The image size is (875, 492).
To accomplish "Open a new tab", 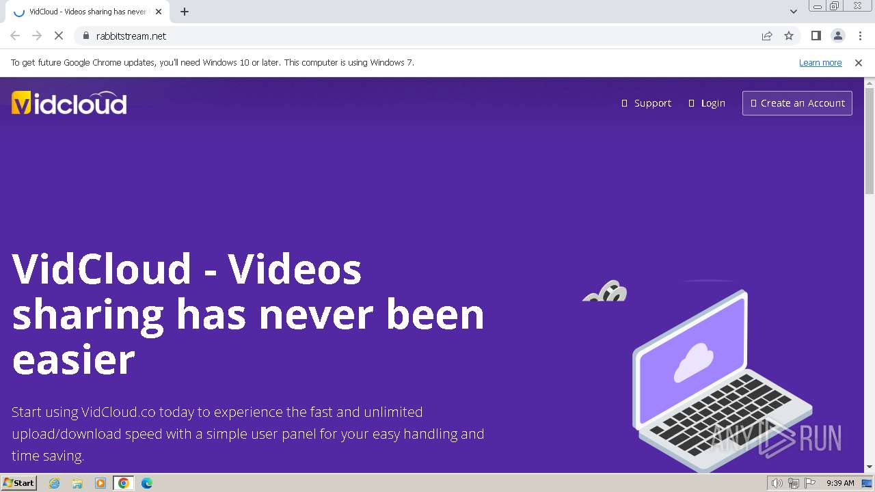I will pyautogui.click(x=185, y=12).
